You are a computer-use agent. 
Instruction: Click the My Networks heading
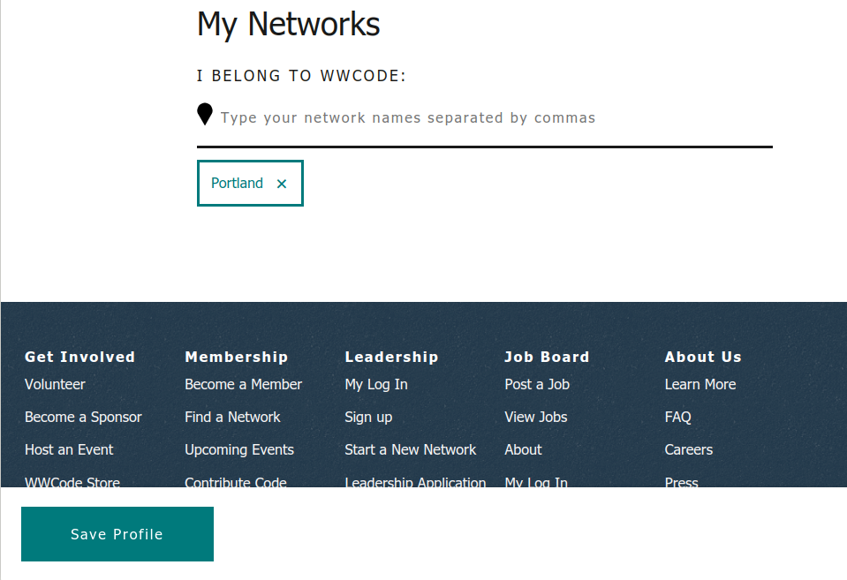(289, 25)
